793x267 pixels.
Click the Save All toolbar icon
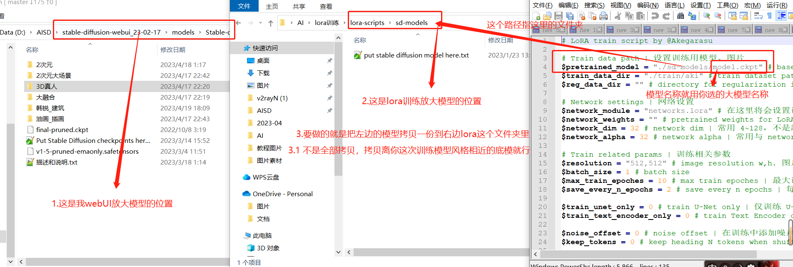[x=570, y=16]
